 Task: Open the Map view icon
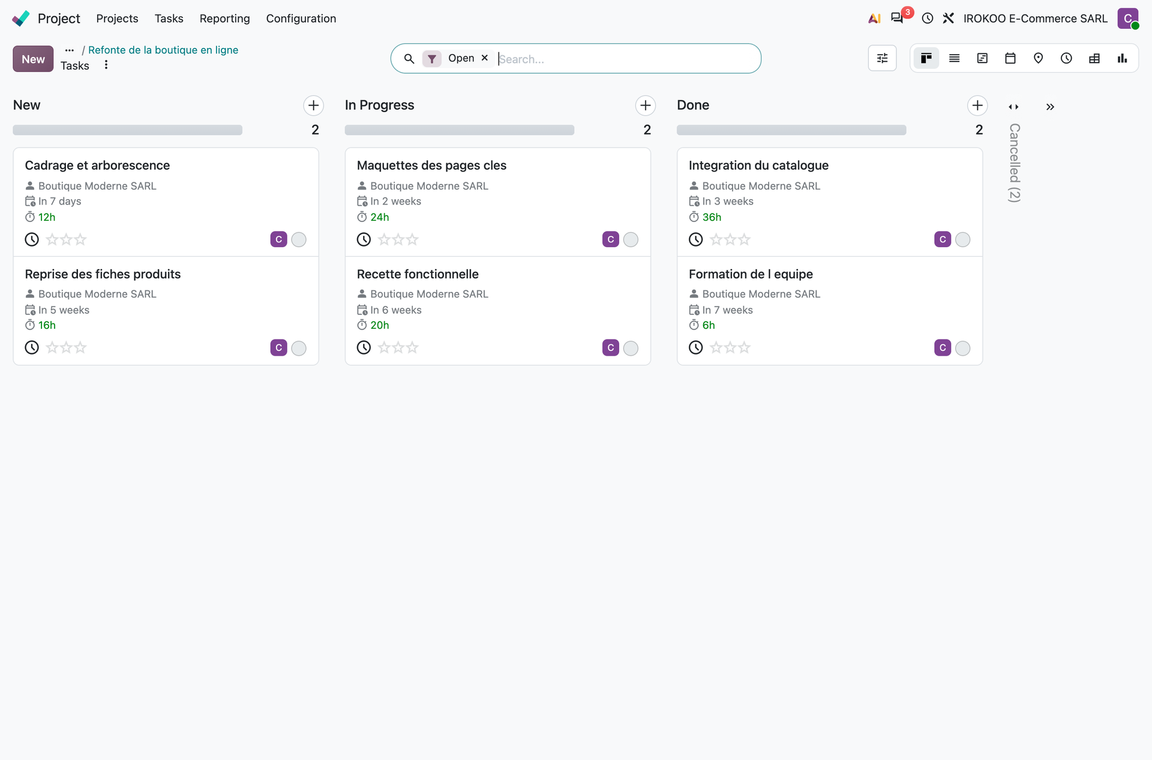coord(1038,58)
